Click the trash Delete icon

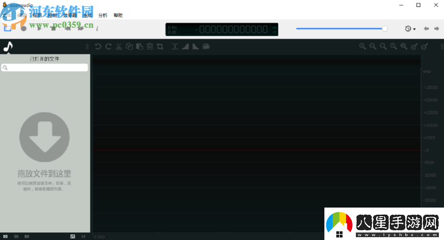(x=150, y=46)
